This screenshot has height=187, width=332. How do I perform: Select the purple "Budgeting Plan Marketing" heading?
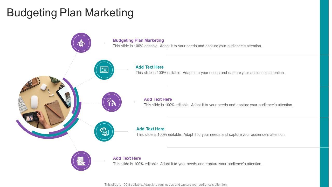pyautogui.click(x=138, y=40)
